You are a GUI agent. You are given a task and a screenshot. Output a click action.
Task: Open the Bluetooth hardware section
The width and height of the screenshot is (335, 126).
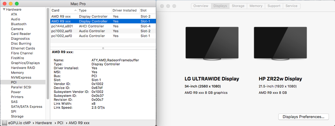(x=19, y=24)
